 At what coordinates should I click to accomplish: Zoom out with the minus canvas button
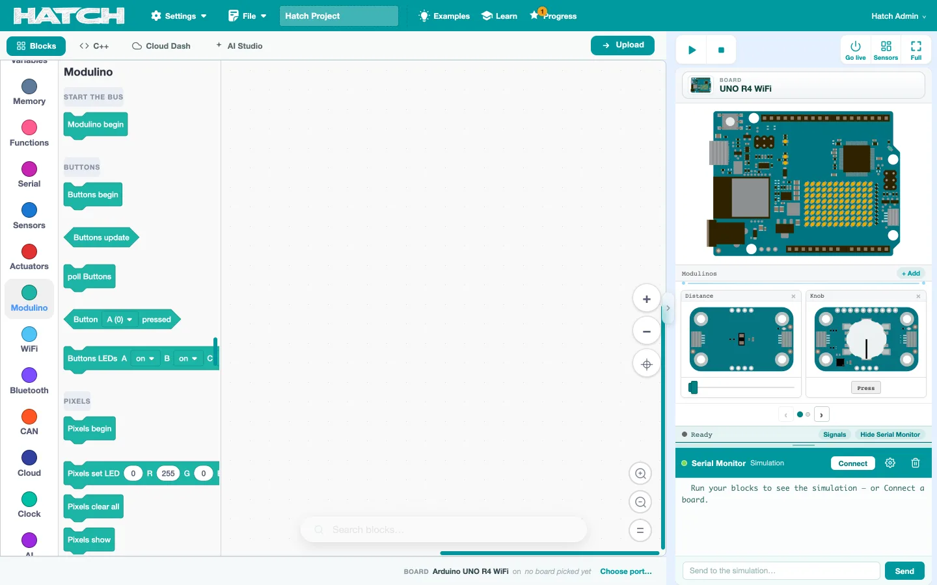(x=647, y=331)
